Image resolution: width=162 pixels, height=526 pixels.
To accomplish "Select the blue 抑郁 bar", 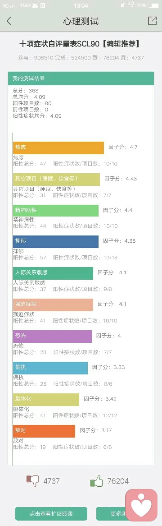I will tap(56, 241).
